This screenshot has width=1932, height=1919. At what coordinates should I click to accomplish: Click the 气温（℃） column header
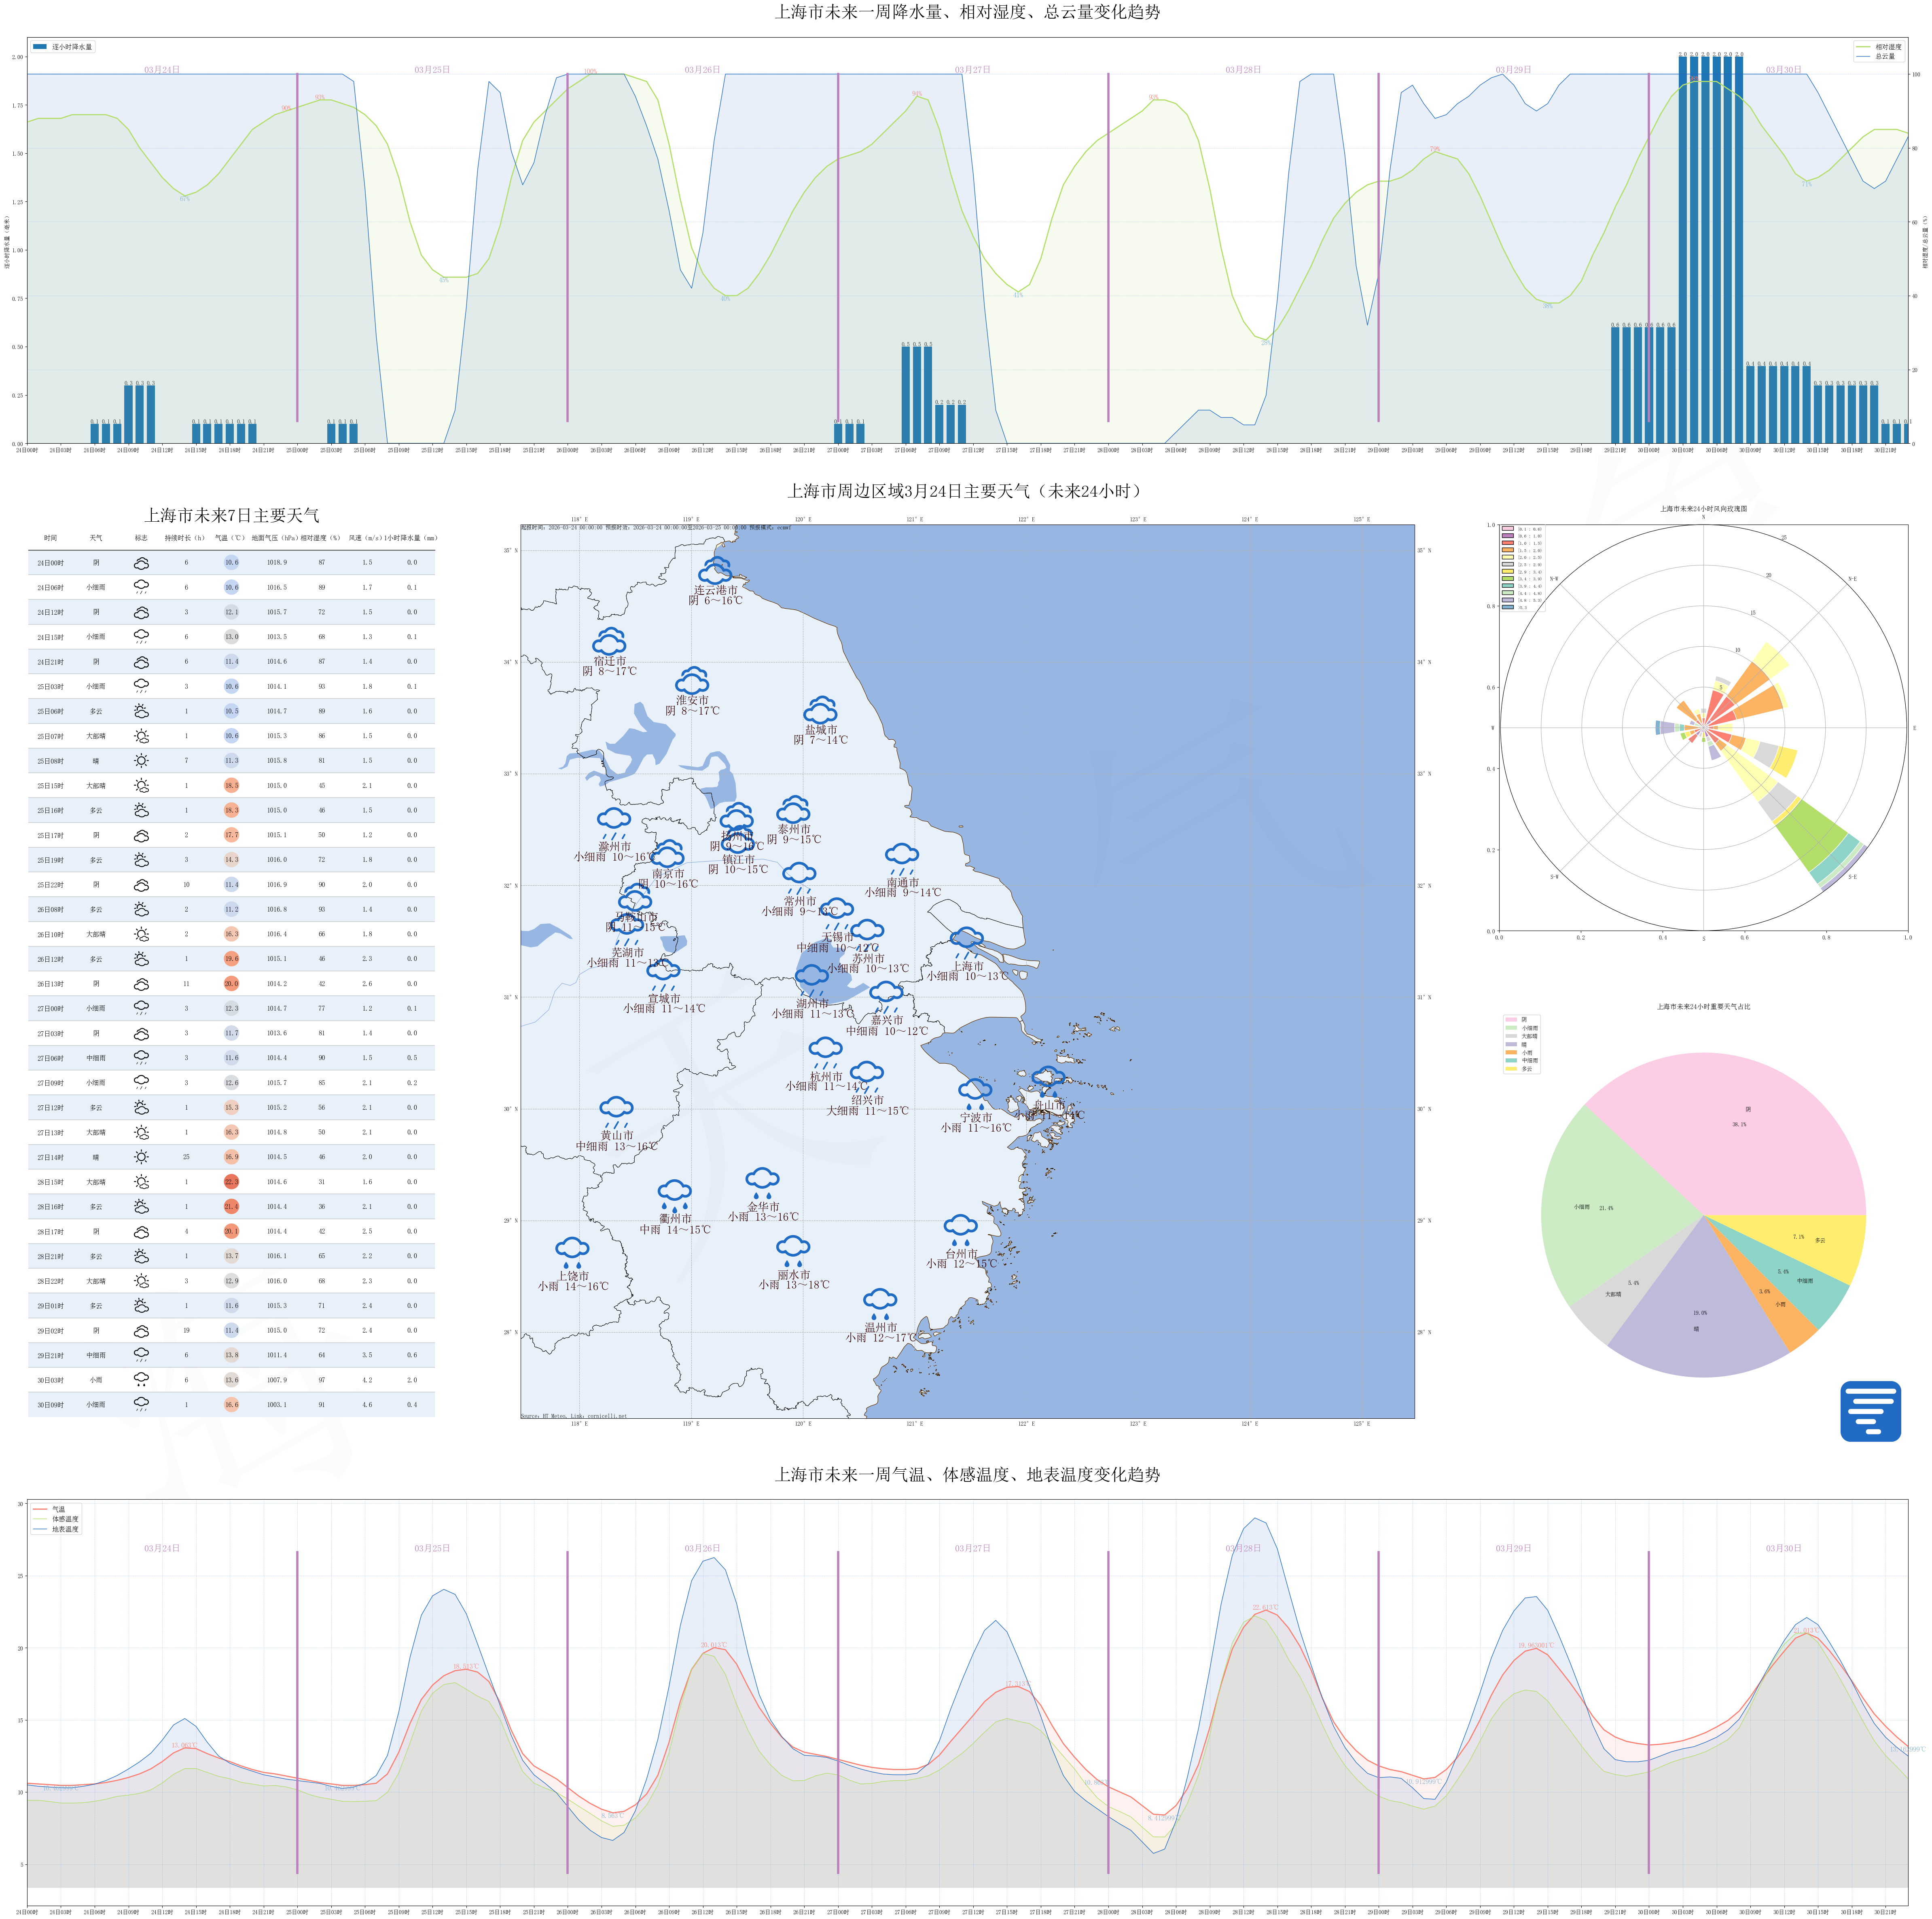pyautogui.click(x=230, y=538)
